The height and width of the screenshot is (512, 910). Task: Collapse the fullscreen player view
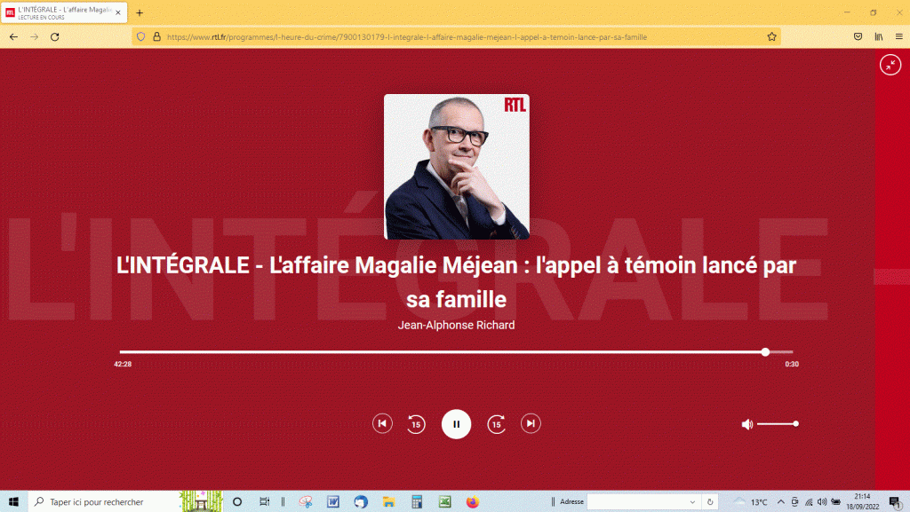[890, 65]
